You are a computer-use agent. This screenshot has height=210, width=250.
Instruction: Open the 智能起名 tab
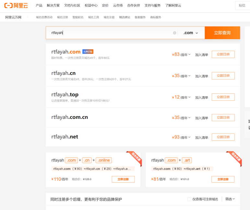(x=78, y=17)
